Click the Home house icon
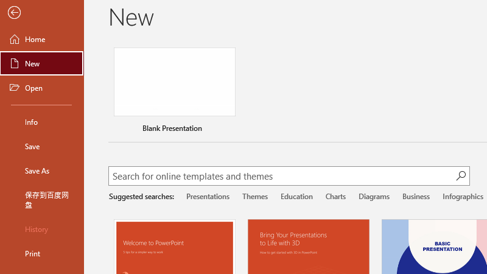The width and height of the screenshot is (487, 274). click(14, 40)
